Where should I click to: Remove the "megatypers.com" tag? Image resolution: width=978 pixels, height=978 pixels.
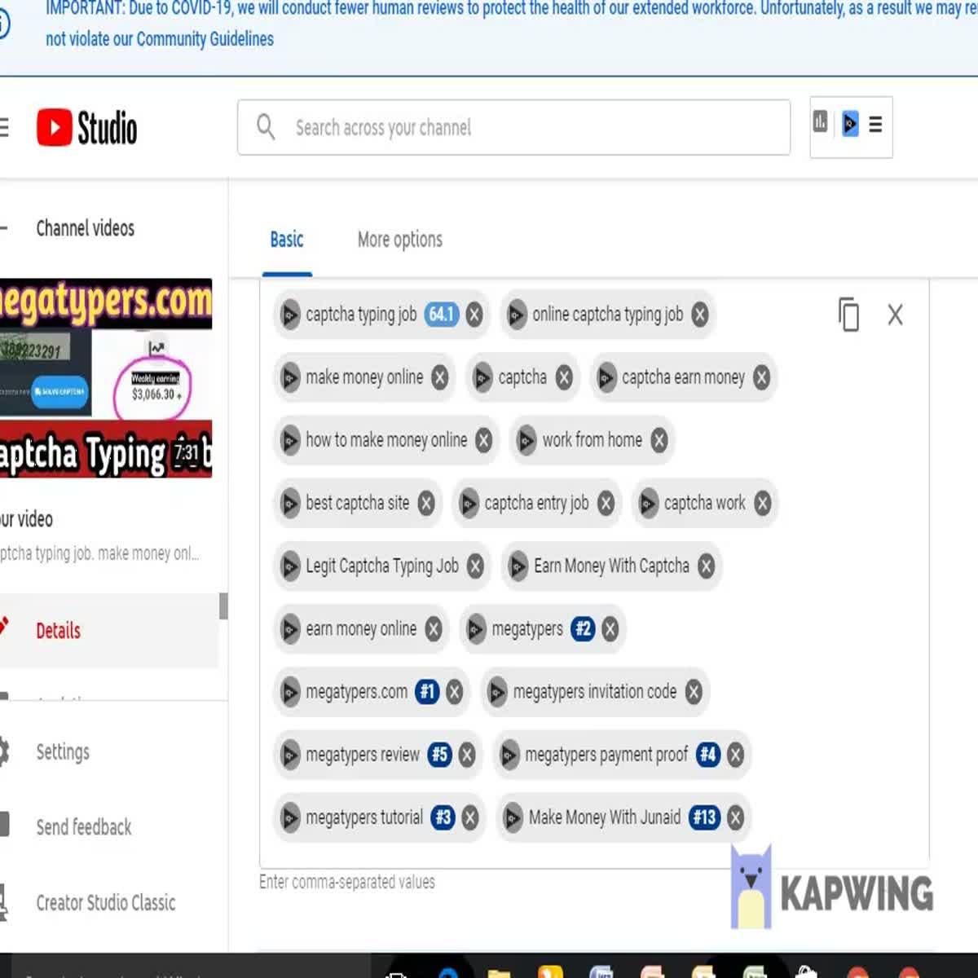[x=453, y=692]
